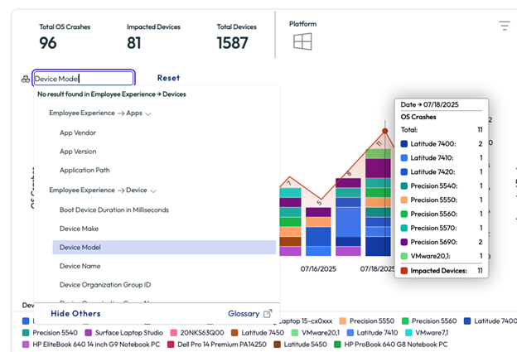Select App Version option
Screen dimensions: 517x352
(x=78, y=152)
